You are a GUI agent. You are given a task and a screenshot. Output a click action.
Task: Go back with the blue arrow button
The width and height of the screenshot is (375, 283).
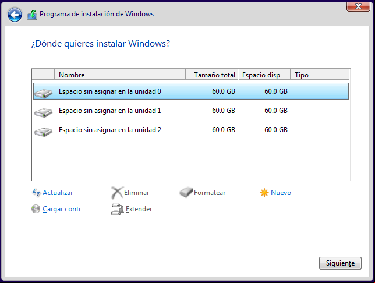point(15,15)
